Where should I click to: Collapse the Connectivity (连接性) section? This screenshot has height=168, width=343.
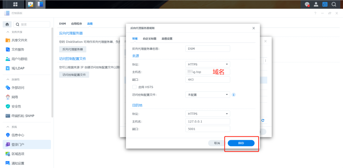coord(8,79)
